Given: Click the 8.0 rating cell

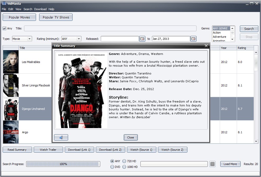Looking at the screenshot, I should tap(245, 62).
